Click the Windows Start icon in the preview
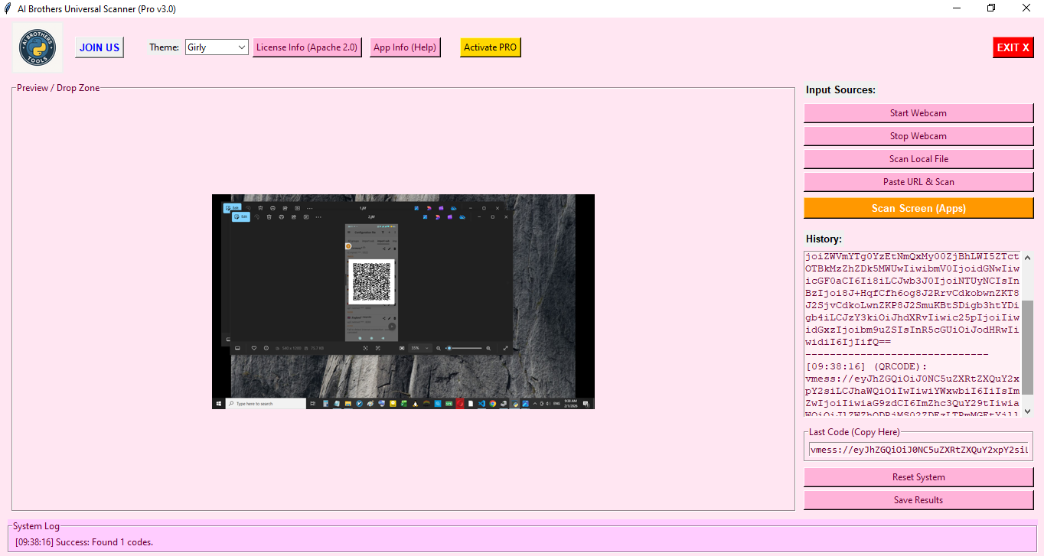This screenshot has width=1044, height=556. point(219,403)
